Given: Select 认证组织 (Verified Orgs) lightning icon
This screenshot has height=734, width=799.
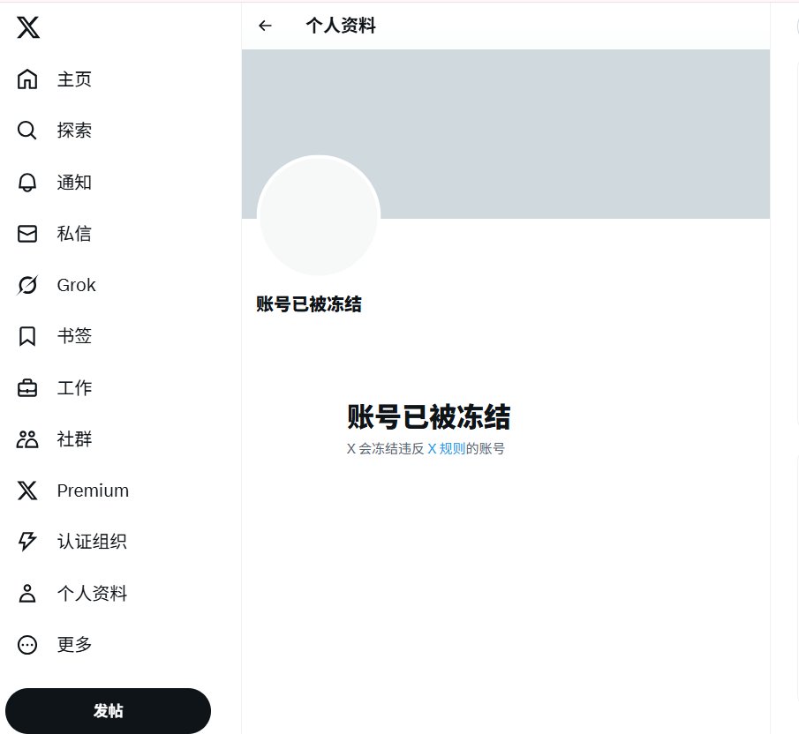Looking at the screenshot, I should 26,542.
